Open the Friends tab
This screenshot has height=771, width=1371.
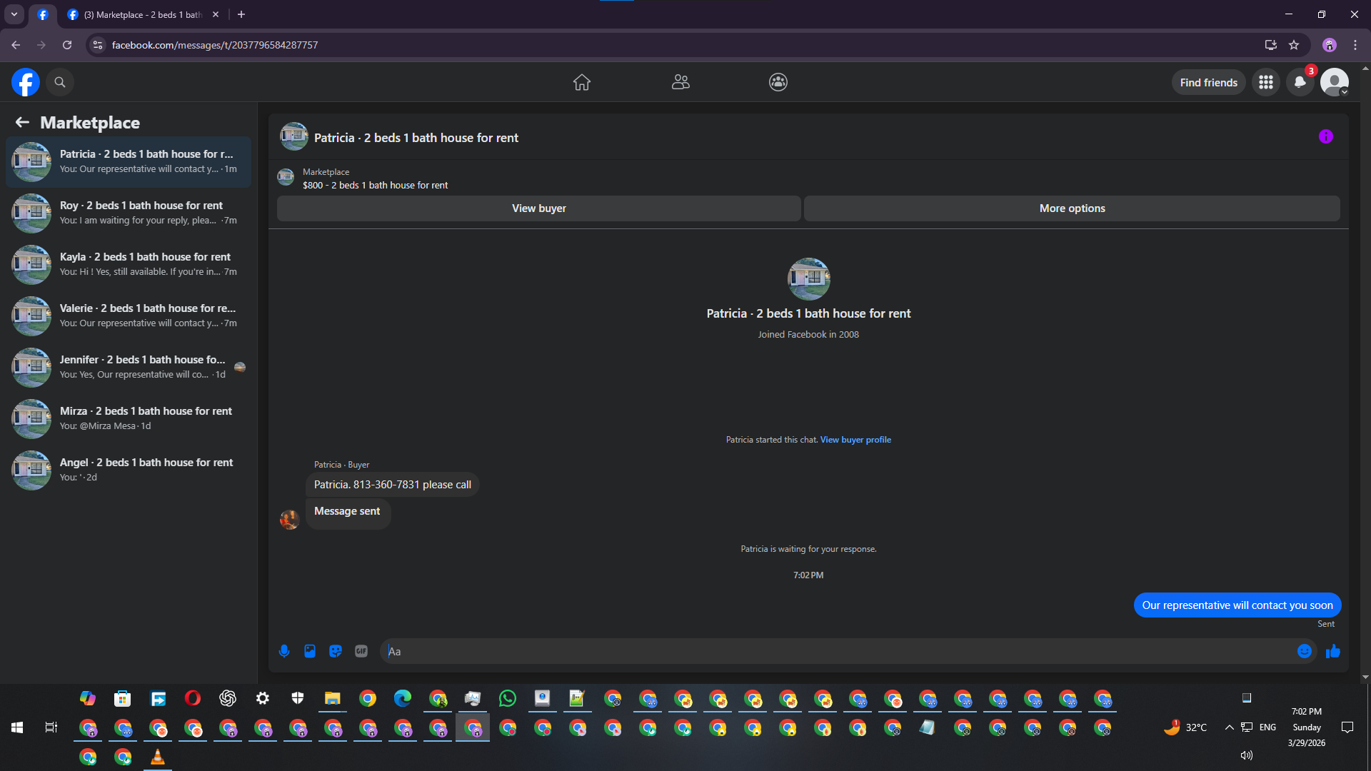pos(681,82)
